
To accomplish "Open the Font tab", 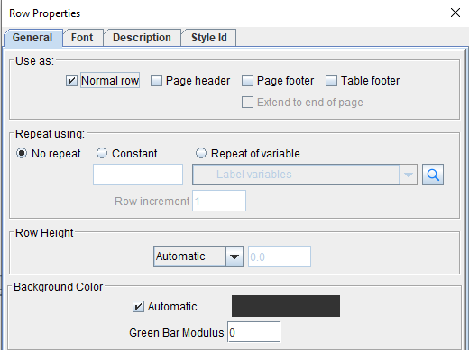I will [x=82, y=38].
